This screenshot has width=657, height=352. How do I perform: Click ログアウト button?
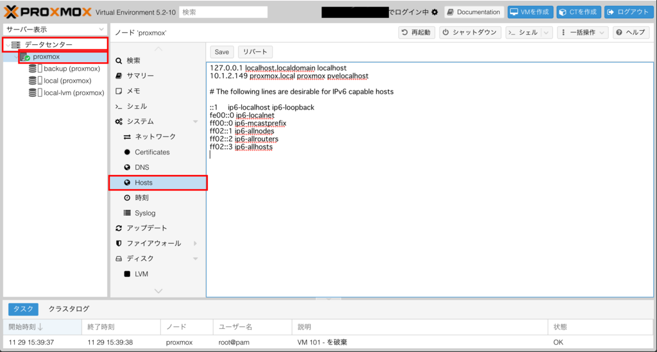628,12
